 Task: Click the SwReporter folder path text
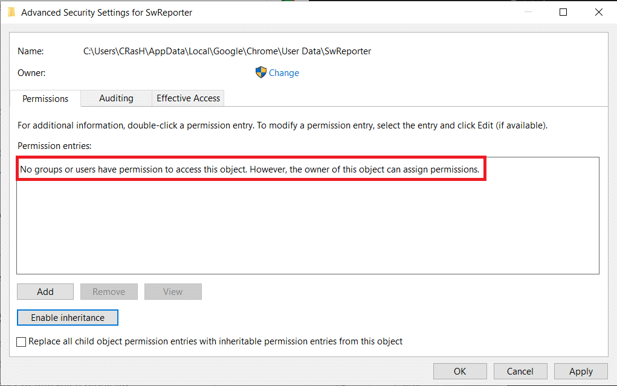(x=227, y=51)
